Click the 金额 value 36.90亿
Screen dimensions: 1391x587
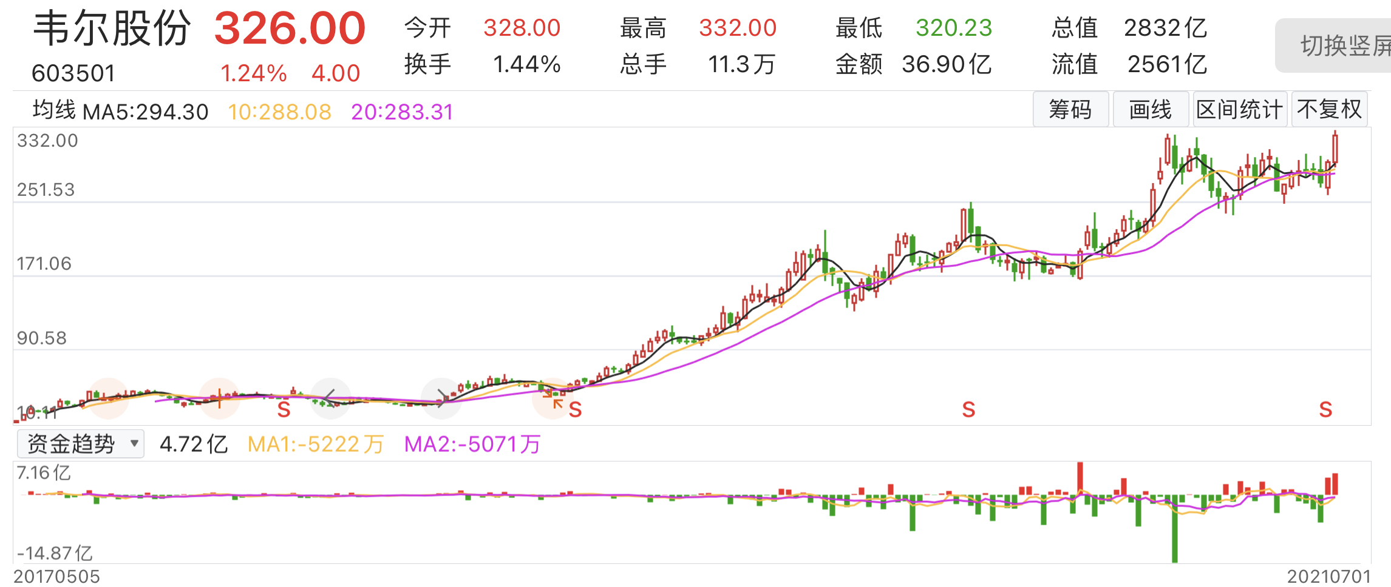click(947, 64)
